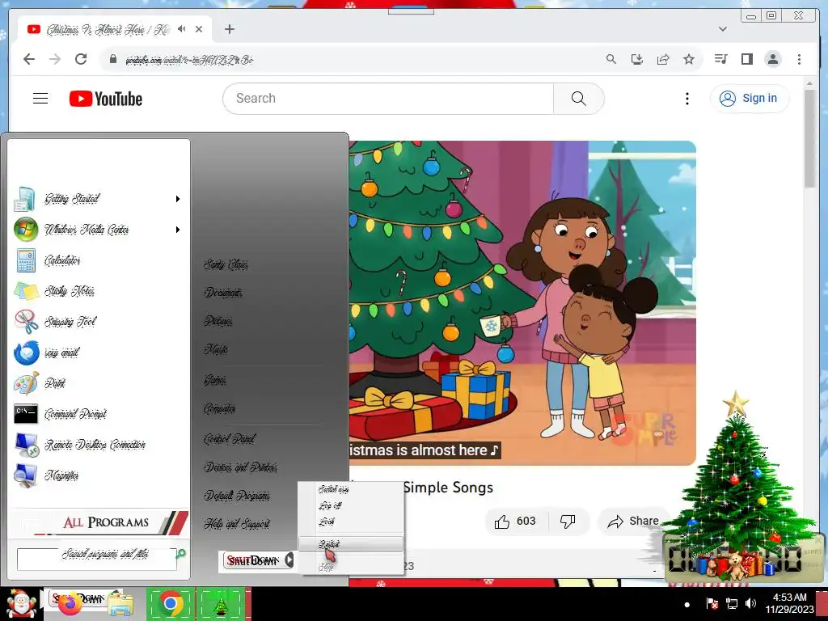Open Firefox from the taskbar
This screenshot has width=828, height=621.
pos(70,603)
